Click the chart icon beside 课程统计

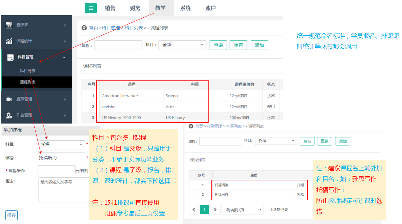[9, 41]
